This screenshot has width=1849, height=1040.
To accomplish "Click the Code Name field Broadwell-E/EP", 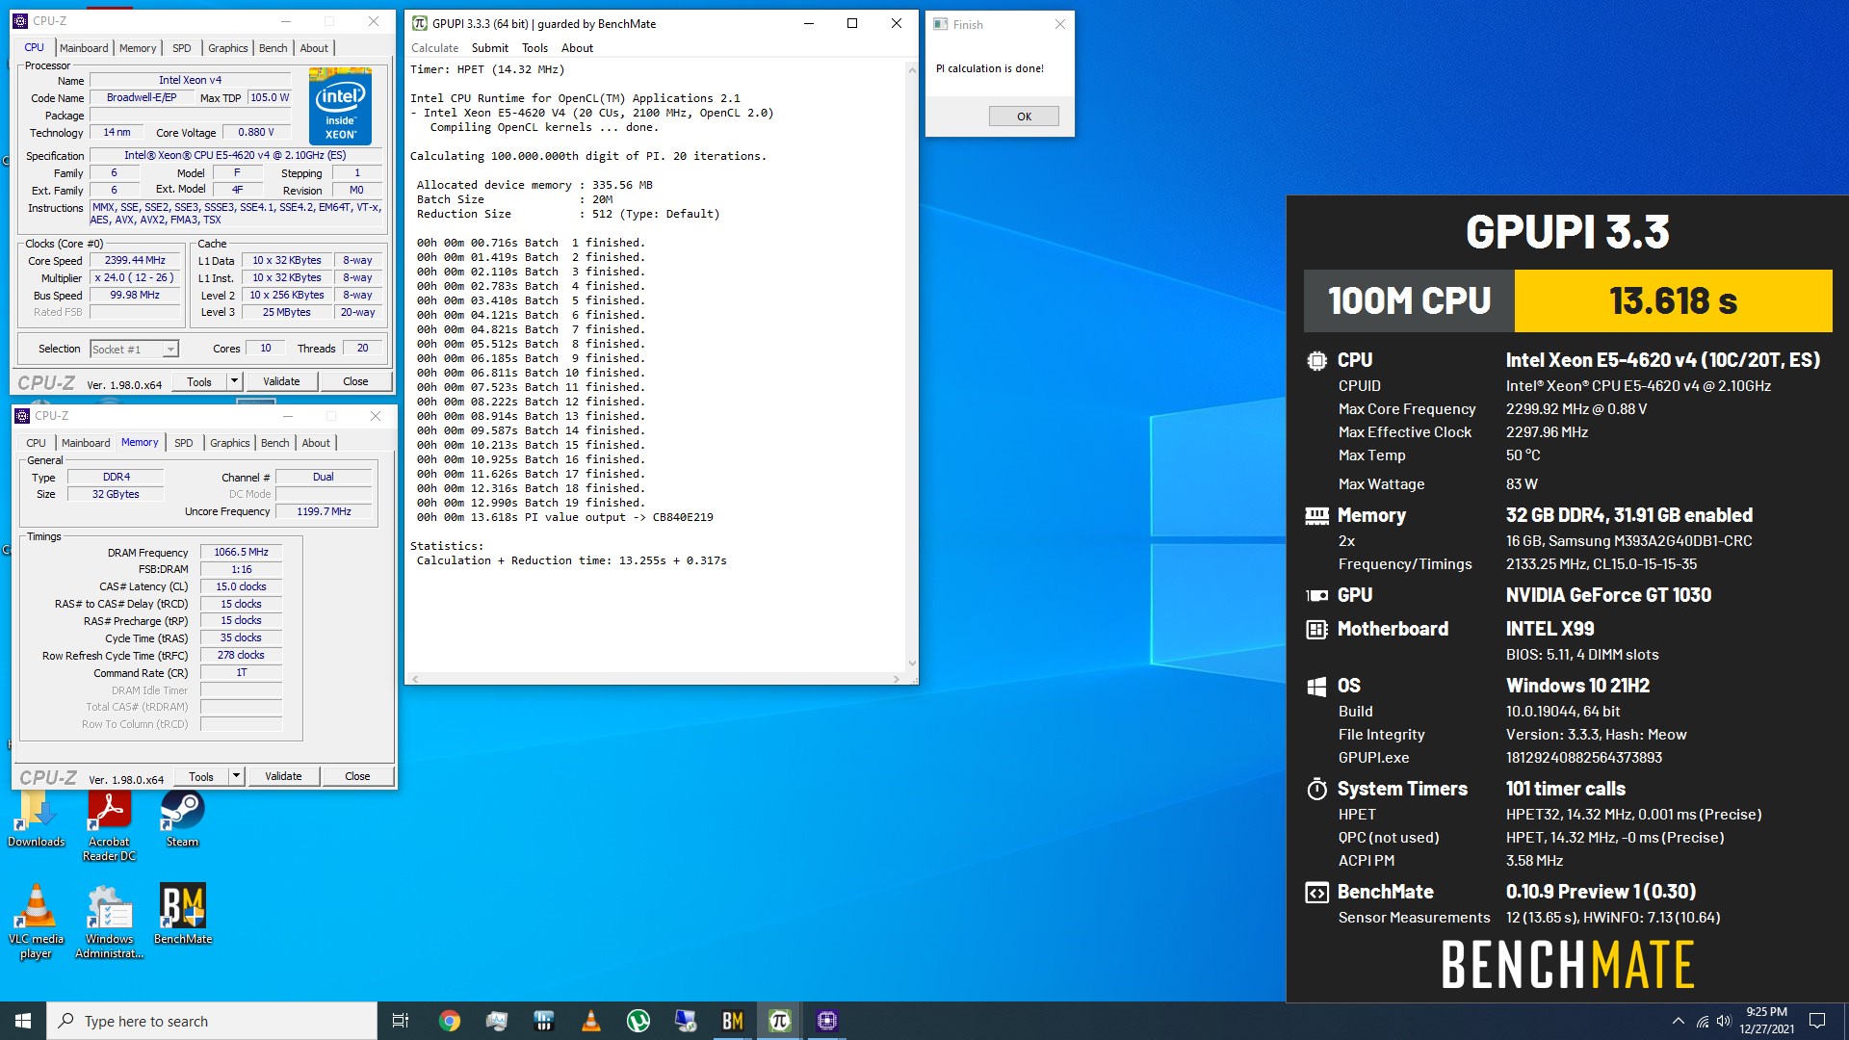I will click(142, 97).
